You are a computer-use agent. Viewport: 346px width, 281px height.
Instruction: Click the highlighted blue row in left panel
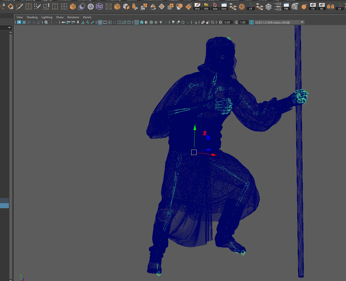pyautogui.click(x=4, y=205)
